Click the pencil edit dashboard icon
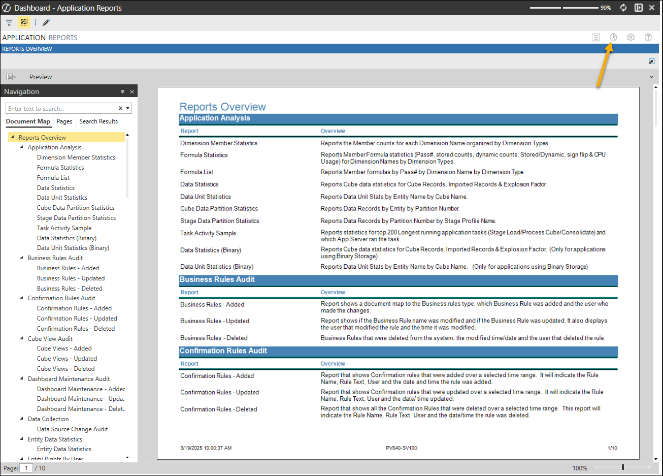Screen dimensions: 663x476 pyautogui.click(x=46, y=22)
